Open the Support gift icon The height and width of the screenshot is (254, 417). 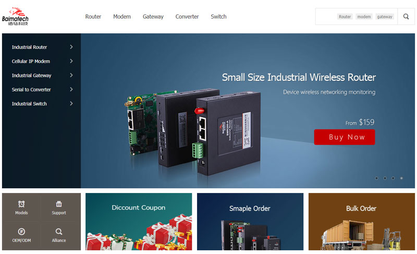59,204
